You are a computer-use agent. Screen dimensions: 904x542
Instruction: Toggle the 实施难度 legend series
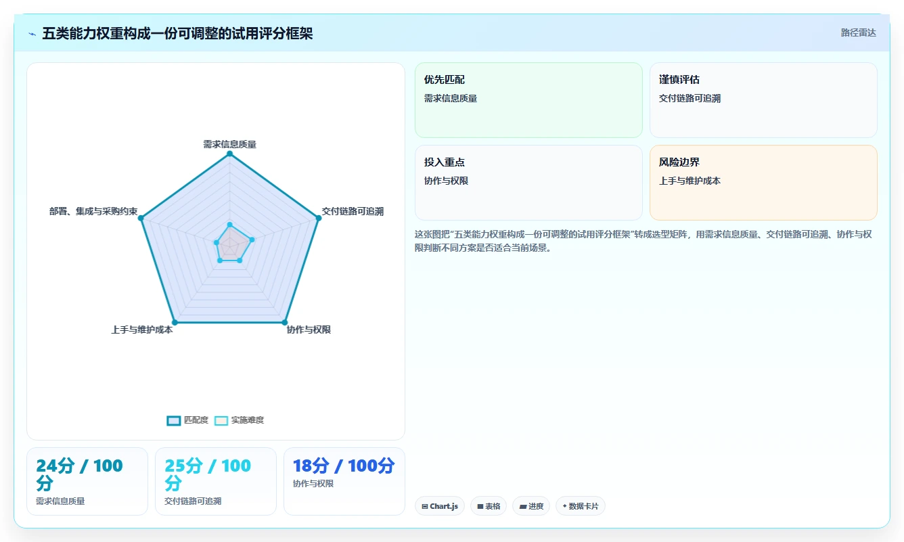239,420
